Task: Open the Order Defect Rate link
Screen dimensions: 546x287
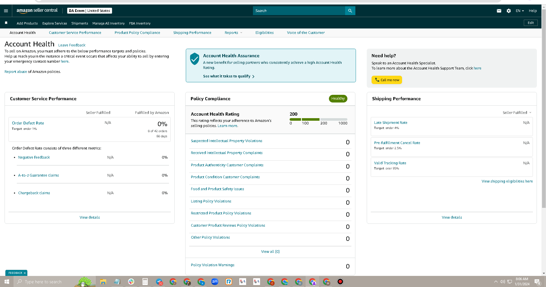Action: (28, 123)
